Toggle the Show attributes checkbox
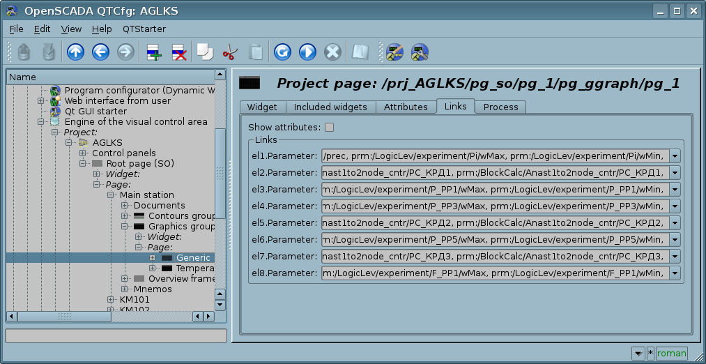The image size is (706, 364). click(330, 127)
